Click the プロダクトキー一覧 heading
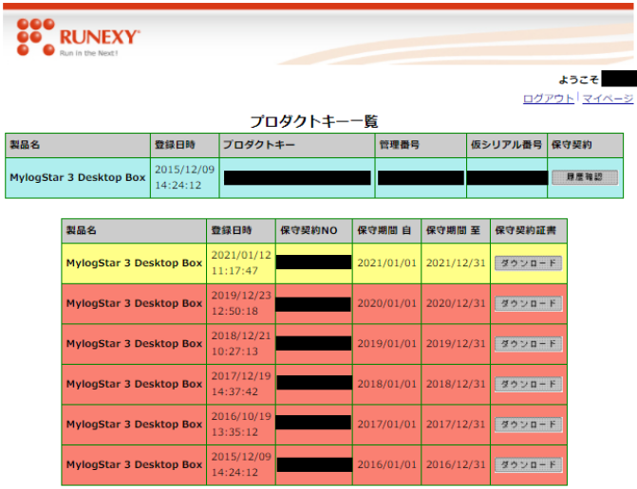The width and height of the screenshot is (637, 489). pyautogui.click(x=314, y=121)
